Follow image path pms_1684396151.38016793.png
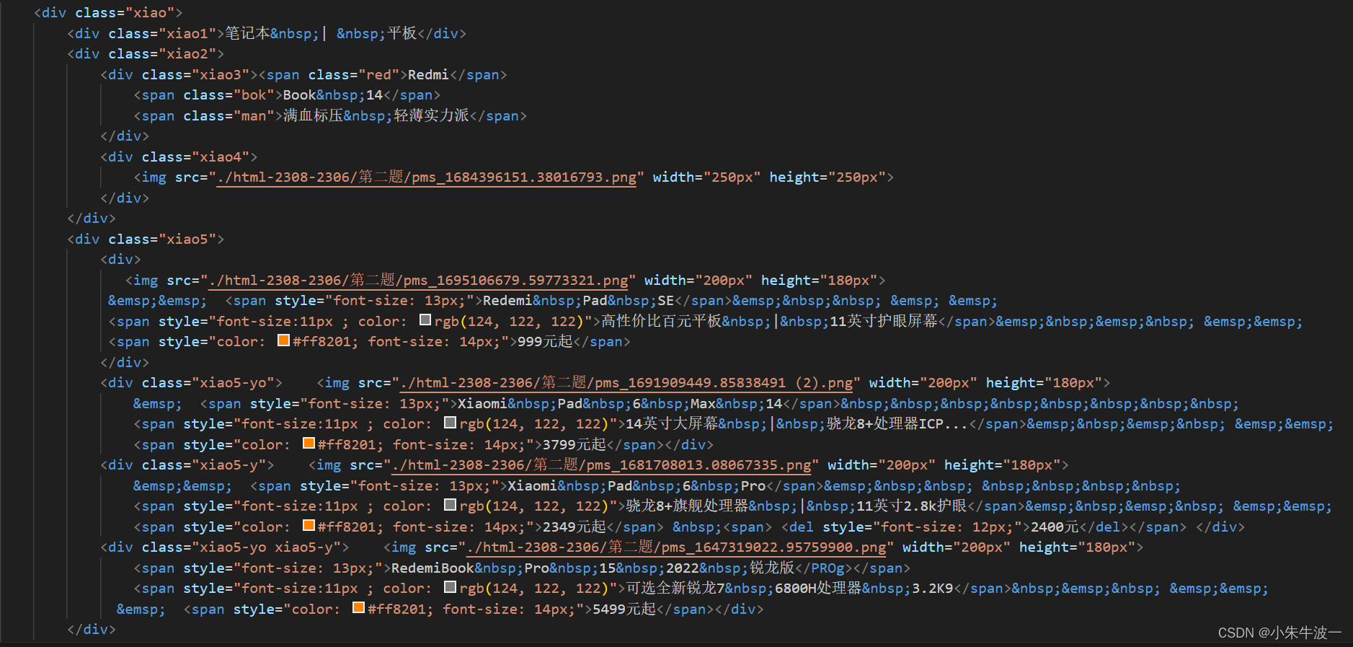1353x647 pixels. point(427,177)
